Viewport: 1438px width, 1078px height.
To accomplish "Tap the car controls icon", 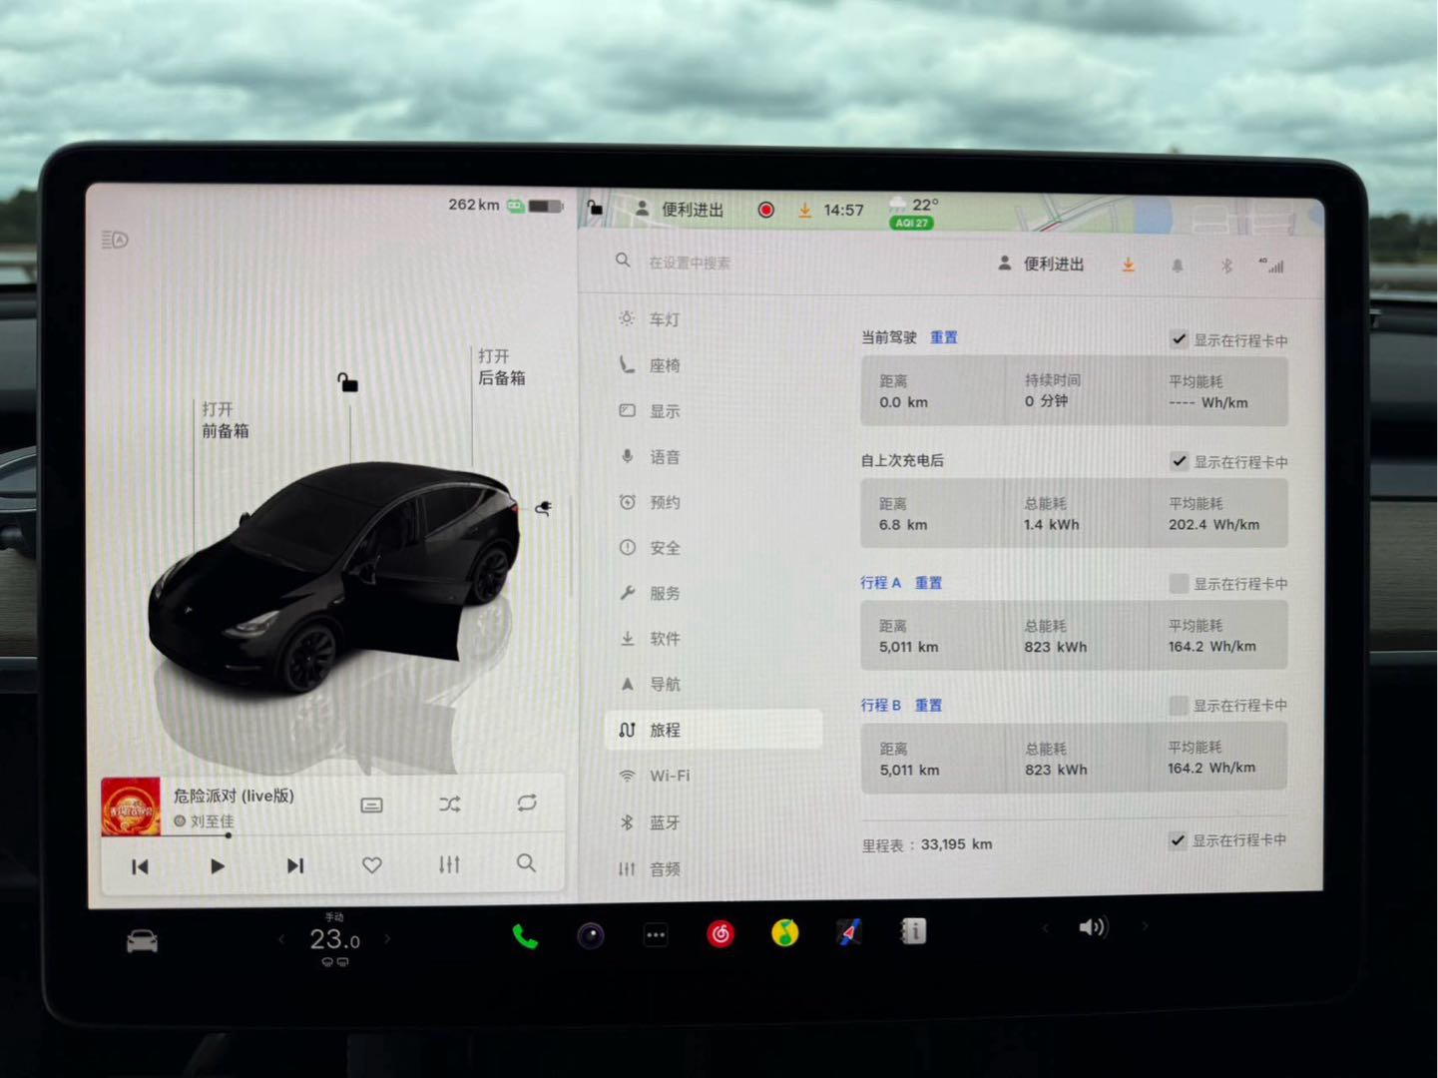I will point(142,941).
